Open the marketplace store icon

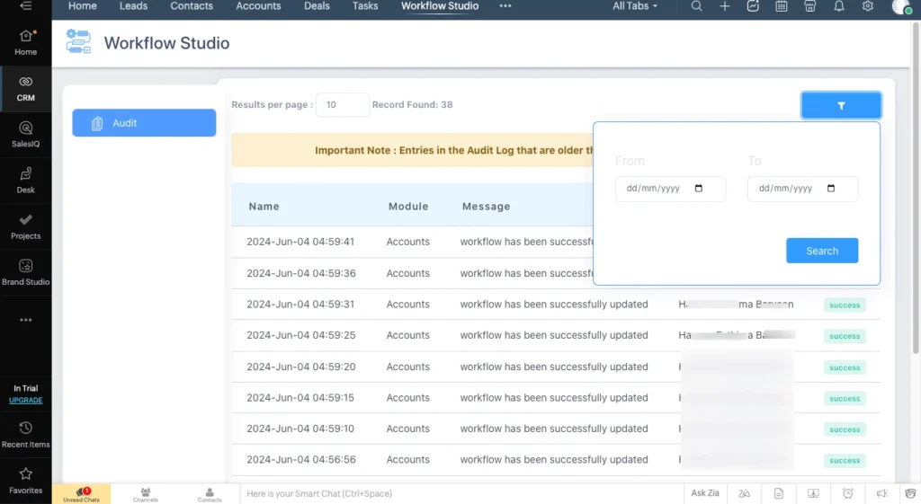(x=810, y=6)
